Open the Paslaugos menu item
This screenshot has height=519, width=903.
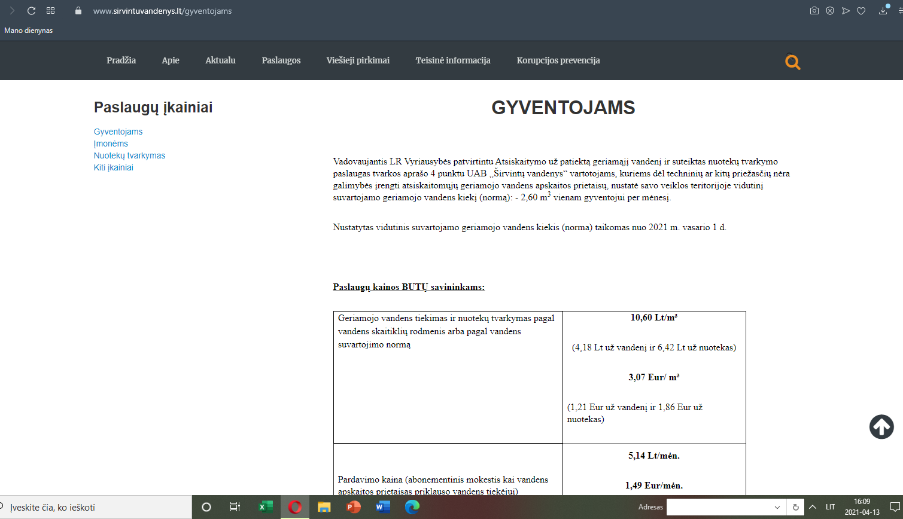coord(281,60)
